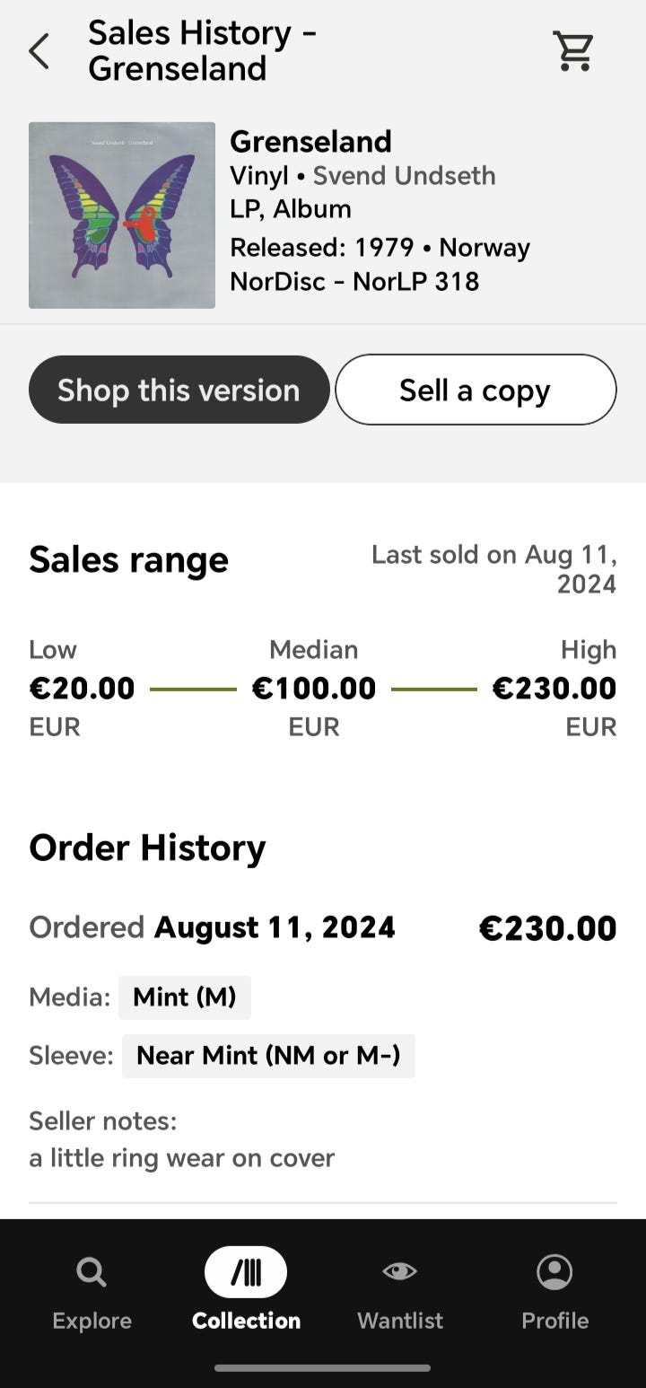Image resolution: width=646 pixels, height=1388 pixels.
Task: Tap the Mint (M) media condition tag
Action: pyautogui.click(x=185, y=997)
